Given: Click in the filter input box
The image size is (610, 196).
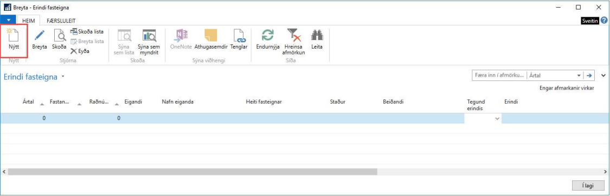Looking at the screenshot, I should (x=499, y=76).
